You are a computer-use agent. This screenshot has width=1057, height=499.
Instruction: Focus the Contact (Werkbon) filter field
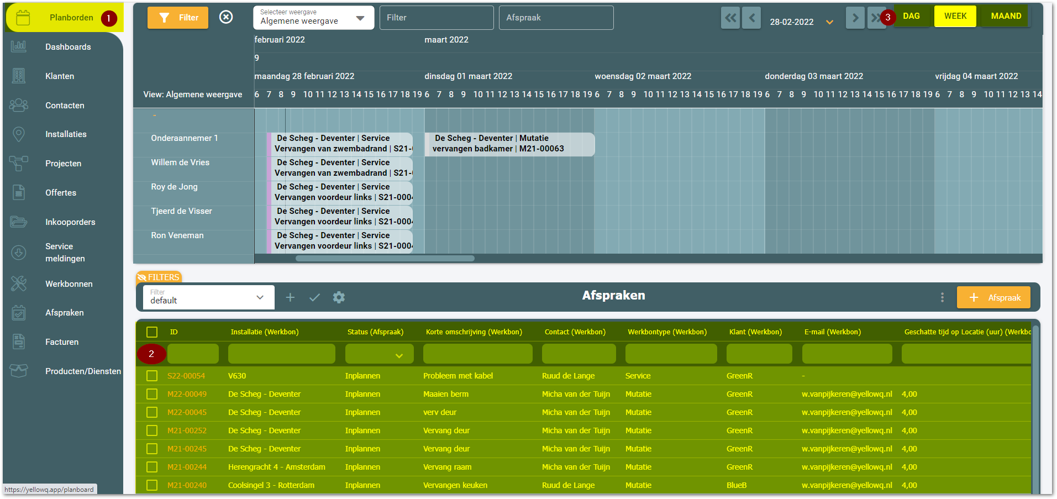click(x=579, y=354)
